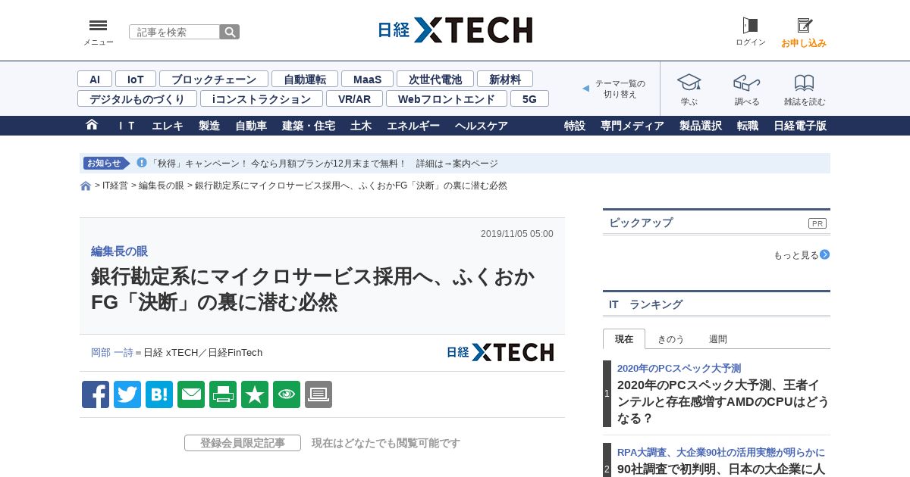Open the 製品選択 navigation item
This screenshot has width=910, height=477.
[701, 126]
